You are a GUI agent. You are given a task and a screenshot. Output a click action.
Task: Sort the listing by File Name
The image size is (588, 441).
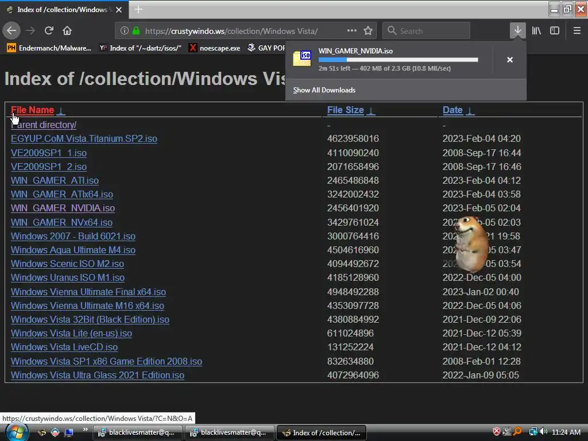pos(32,110)
